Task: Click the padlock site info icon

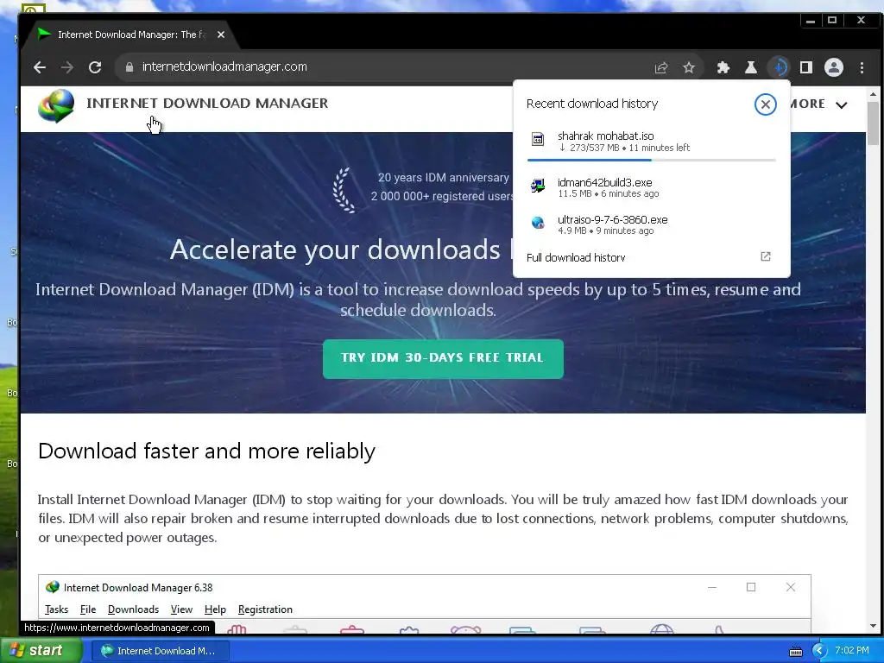Action: point(129,67)
